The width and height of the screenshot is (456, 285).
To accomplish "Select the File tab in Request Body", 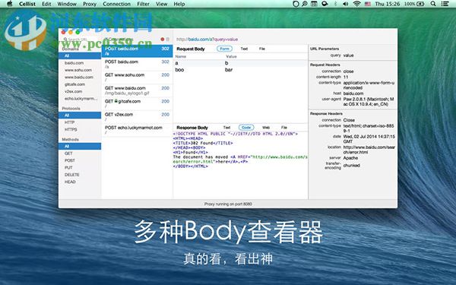I will 262,49.
